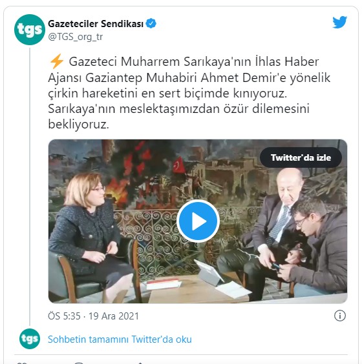Screen dimensions: 362x364
Task: Play the embedded tweet video
Action: 198,221
